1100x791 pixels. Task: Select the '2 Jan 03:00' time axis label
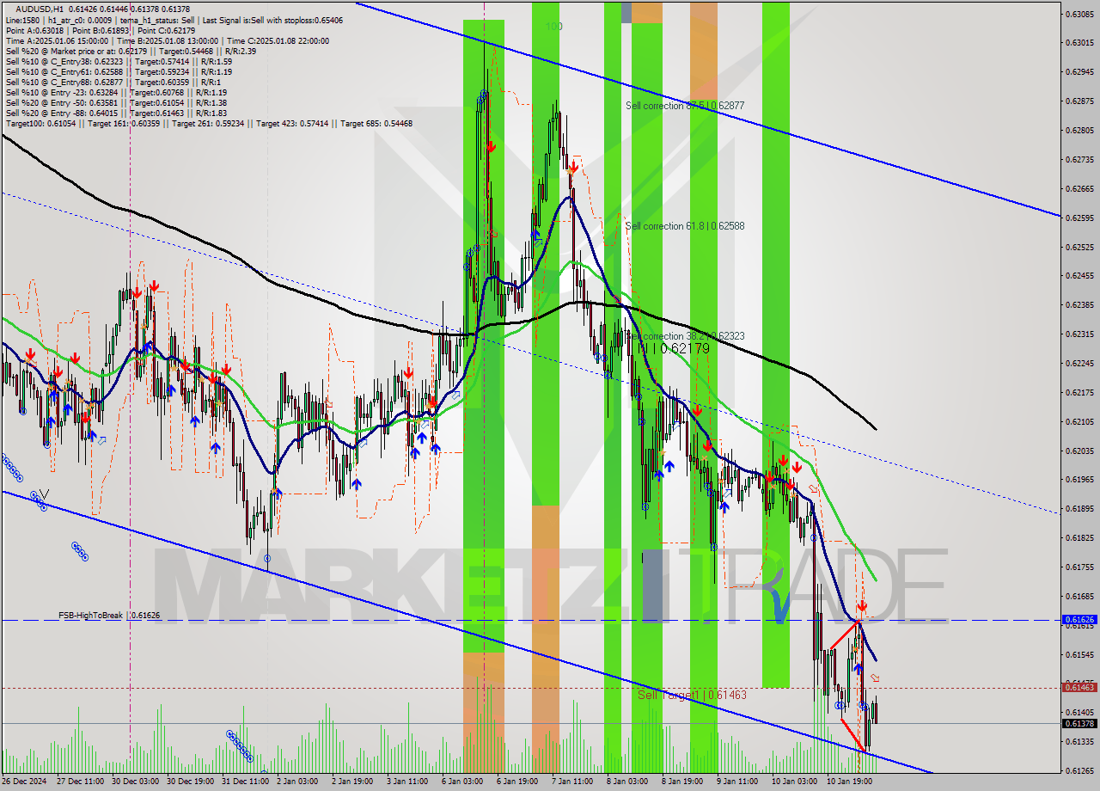click(298, 782)
